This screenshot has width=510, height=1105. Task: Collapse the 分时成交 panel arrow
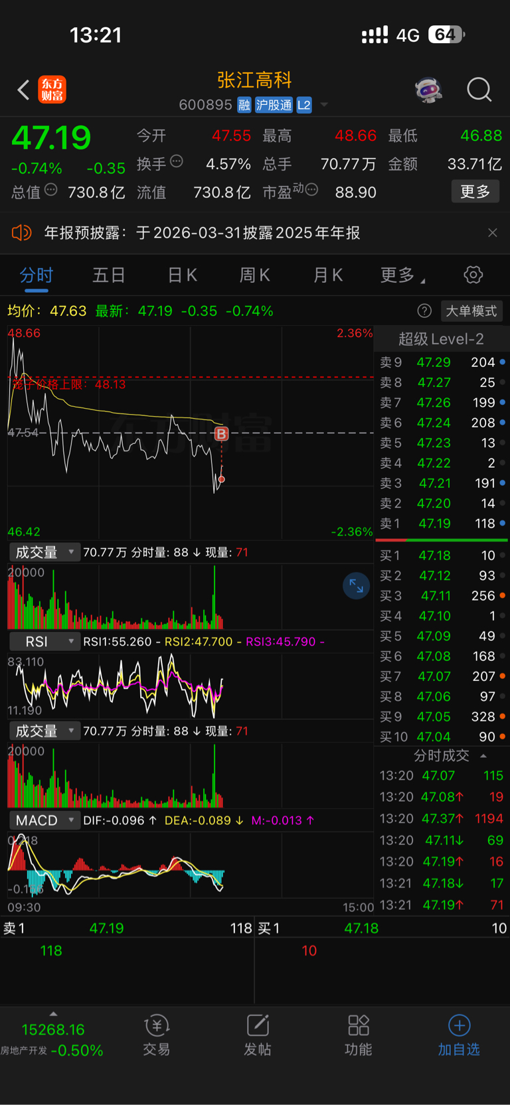[483, 756]
